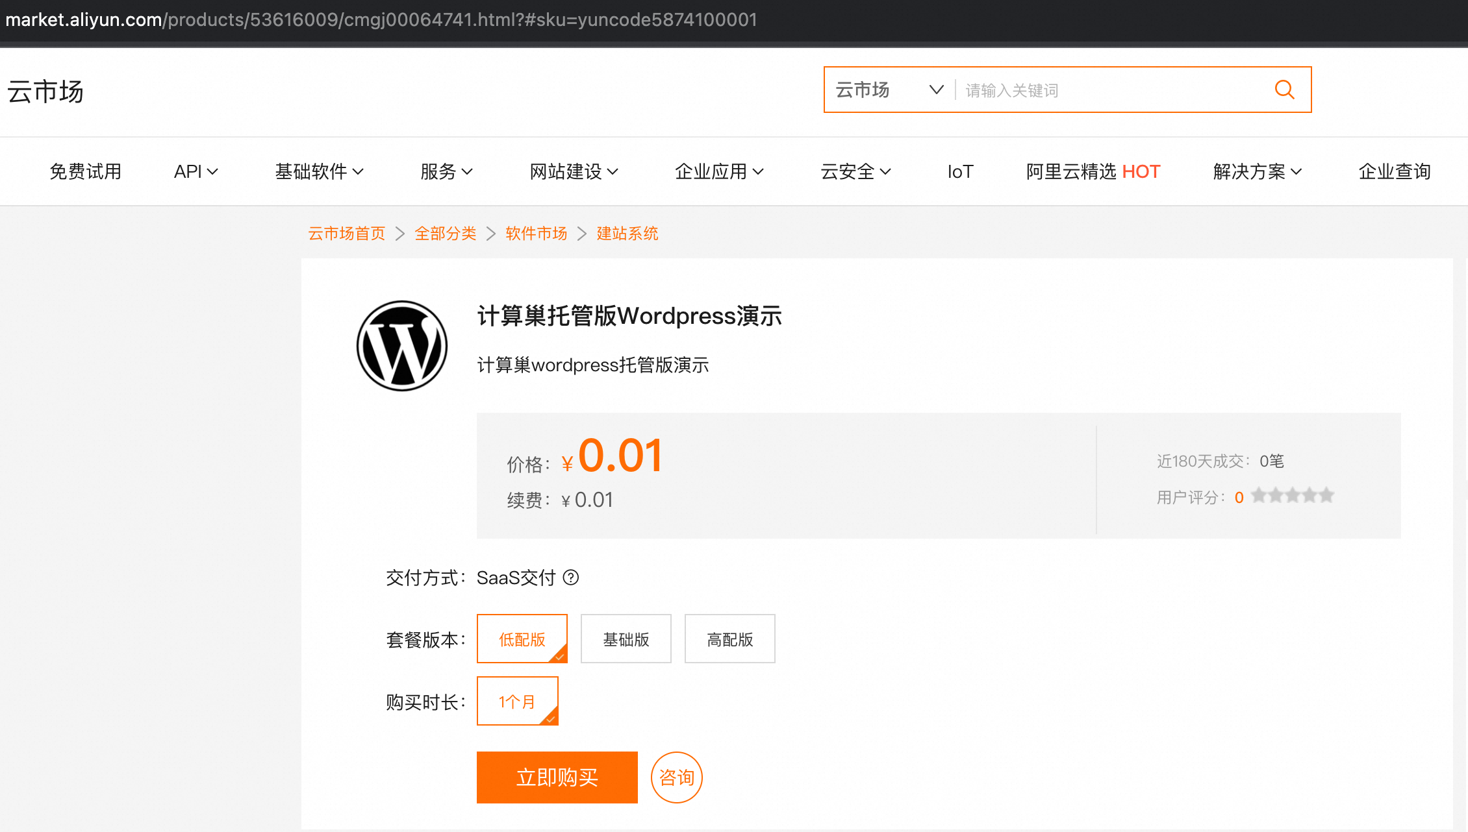Click the SaaS delivery help question icon
This screenshot has height=832, width=1468.
(x=571, y=578)
